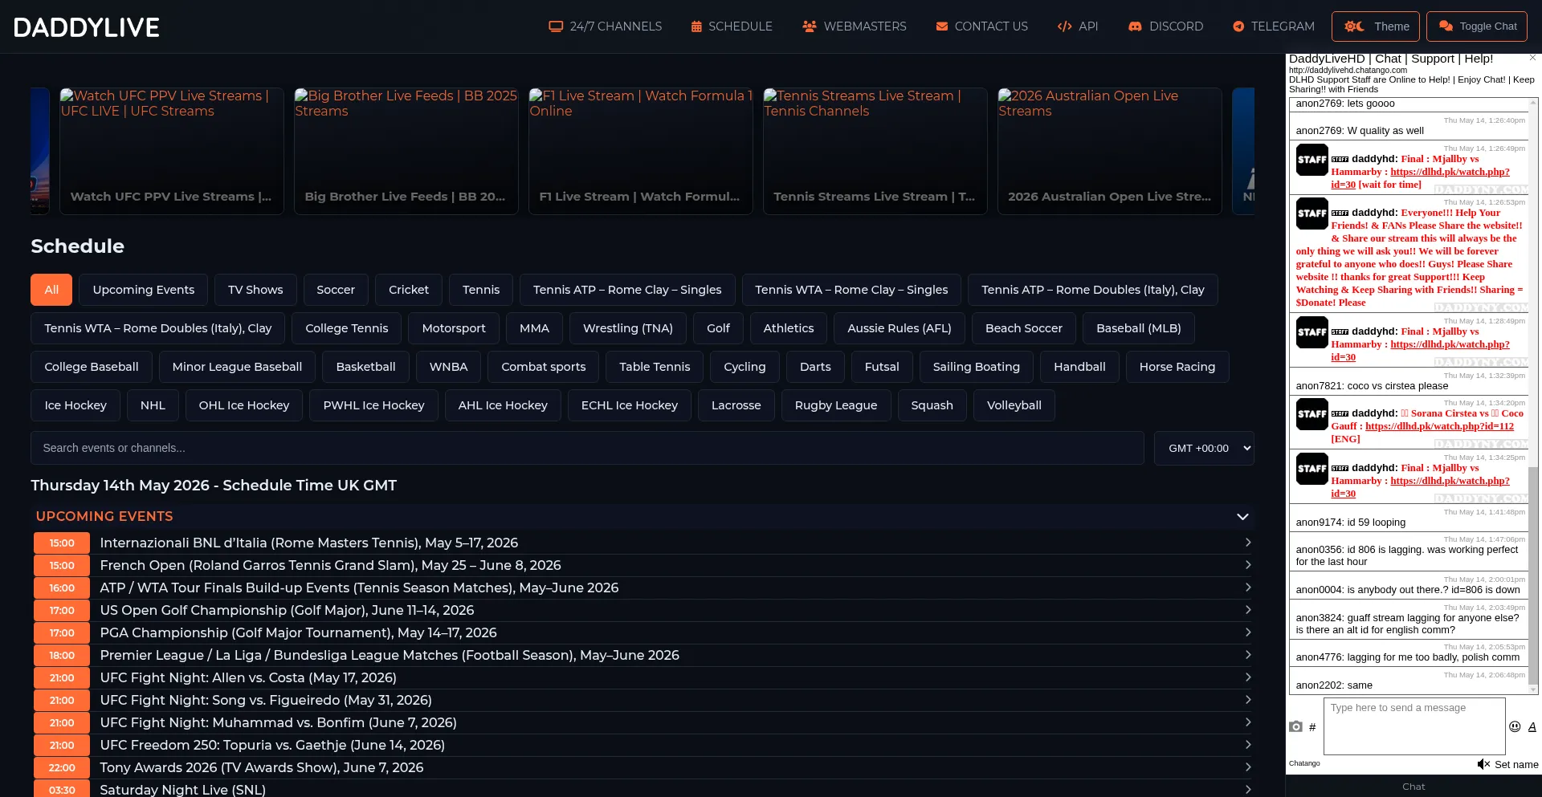Filter schedule by TV Shows
Screen dimensions: 1542x797
pyautogui.click(x=255, y=290)
